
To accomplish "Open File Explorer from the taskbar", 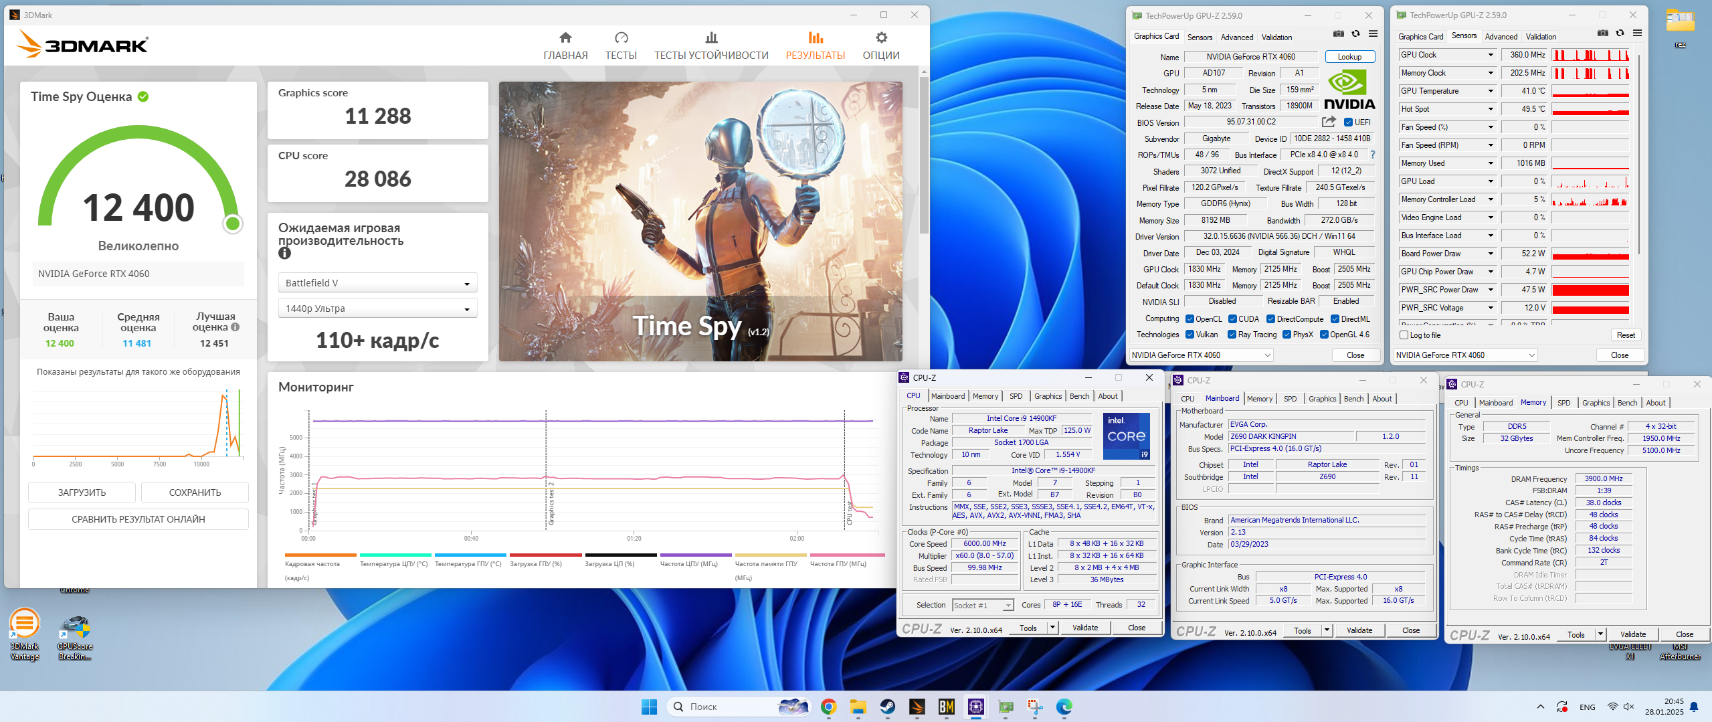I will [858, 707].
